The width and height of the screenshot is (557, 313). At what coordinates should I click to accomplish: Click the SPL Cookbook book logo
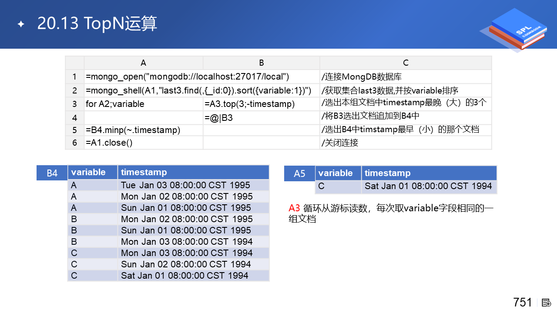tap(513, 30)
